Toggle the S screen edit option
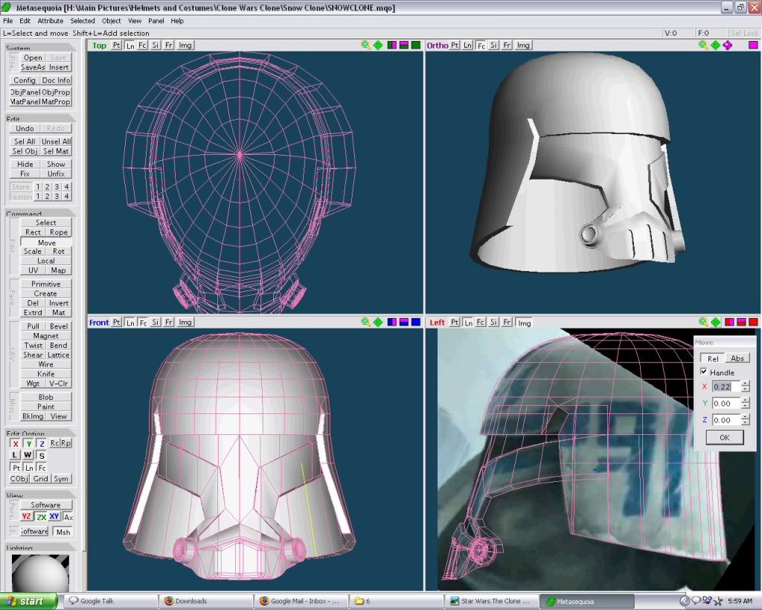The width and height of the screenshot is (762, 610). pyautogui.click(x=42, y=455)
